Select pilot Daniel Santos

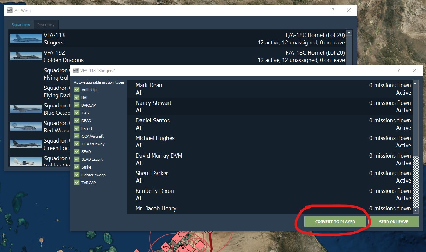269,124
